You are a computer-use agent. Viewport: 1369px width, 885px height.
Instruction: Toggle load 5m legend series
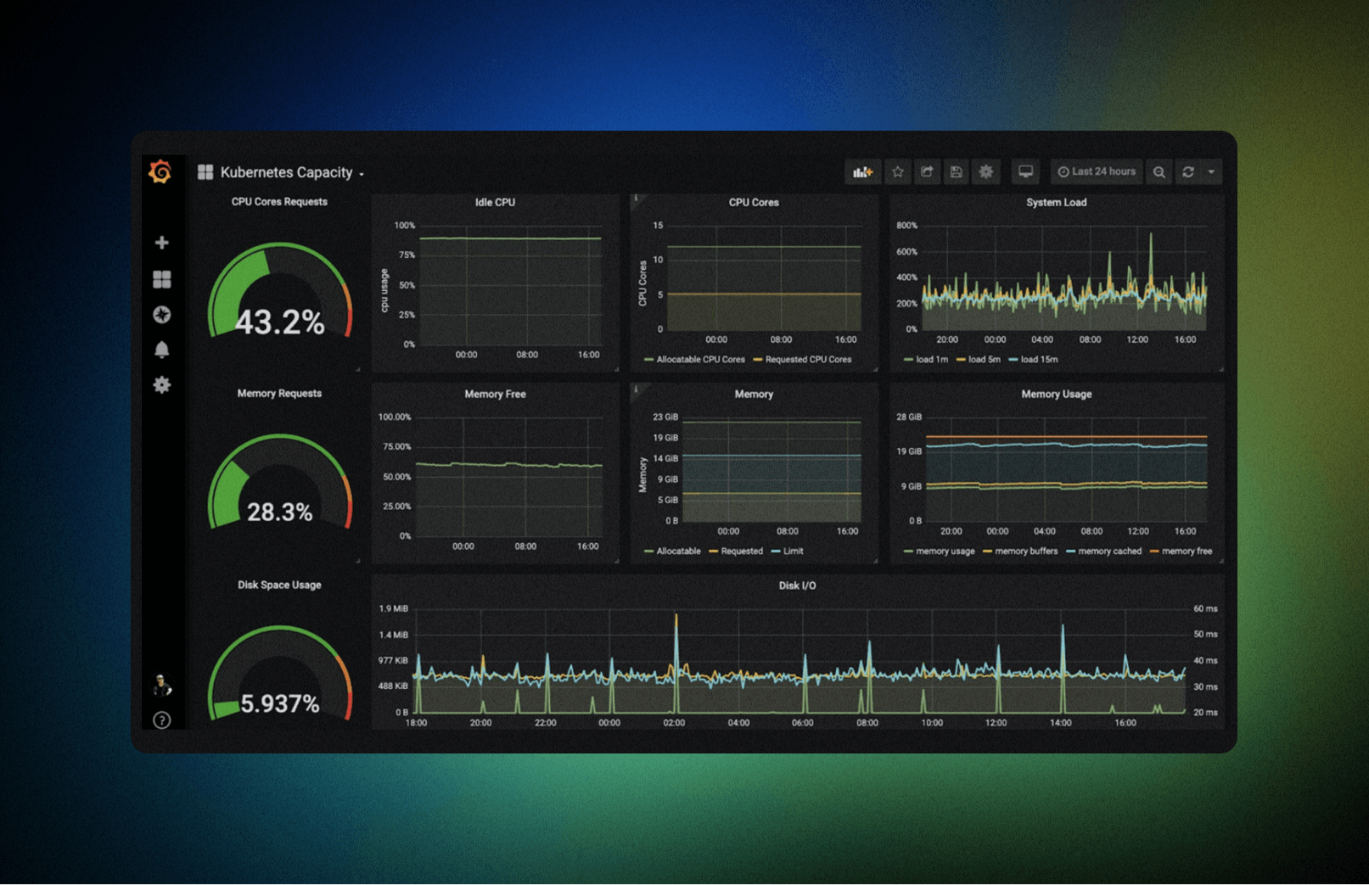(979, 360)
